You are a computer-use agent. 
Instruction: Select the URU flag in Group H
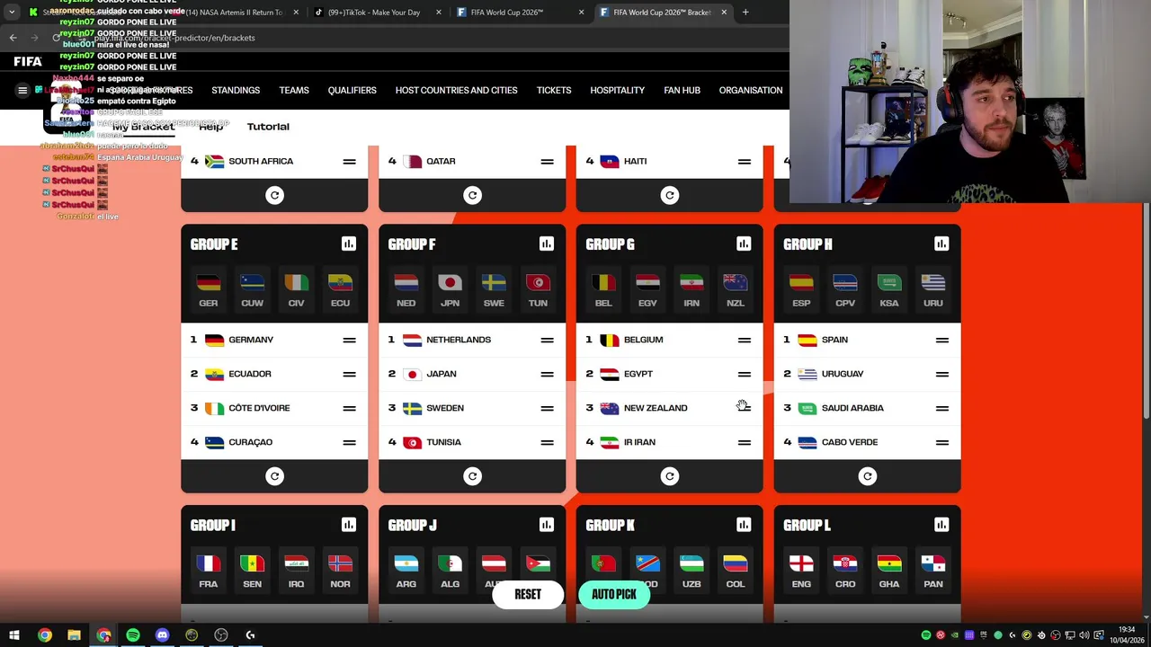point(933,289)
